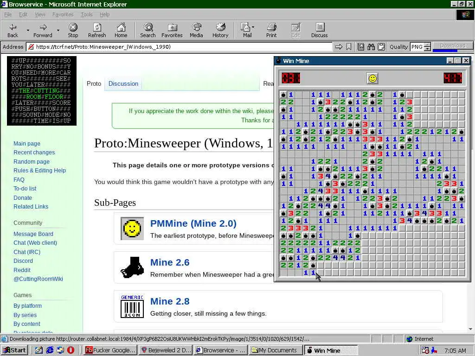Screen dimensions: 475x356
Task: Click the red mine counter display
Action: 291,78
